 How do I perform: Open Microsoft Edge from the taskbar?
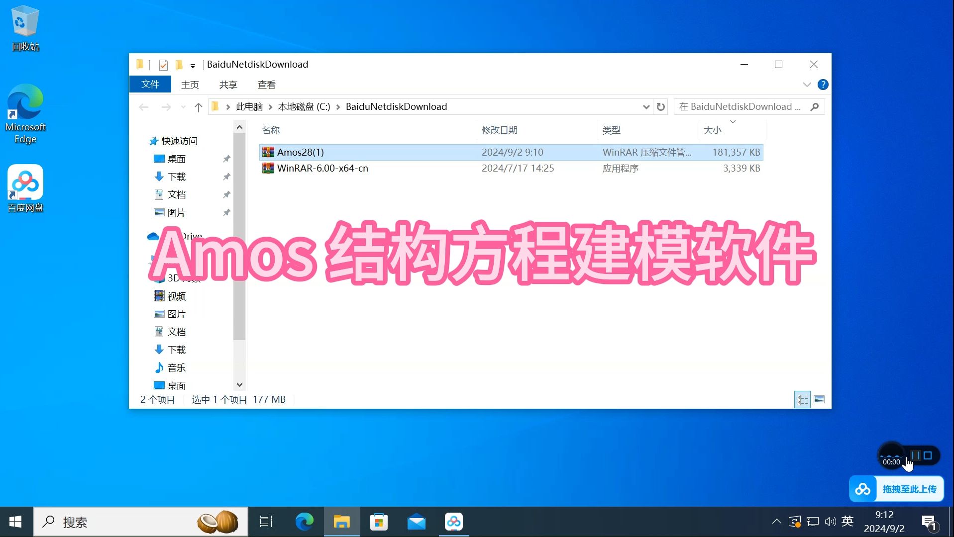tap(304, 522)
